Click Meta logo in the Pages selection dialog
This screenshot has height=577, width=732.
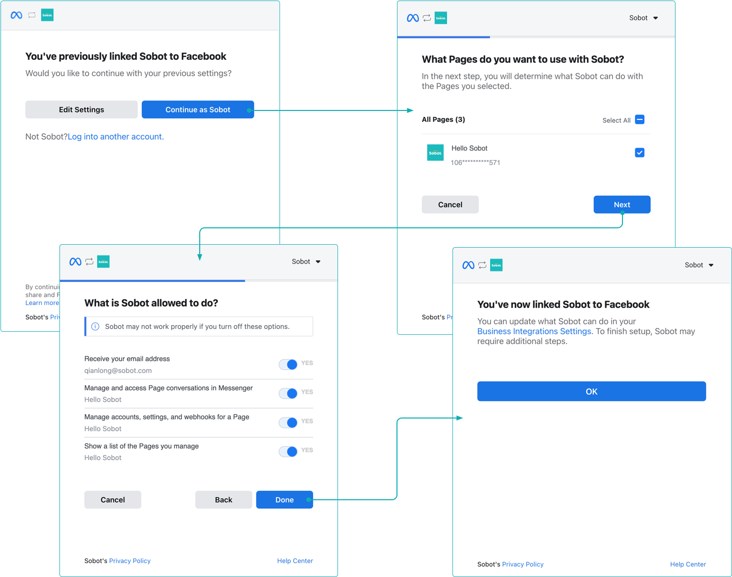(x=413, y=18)
